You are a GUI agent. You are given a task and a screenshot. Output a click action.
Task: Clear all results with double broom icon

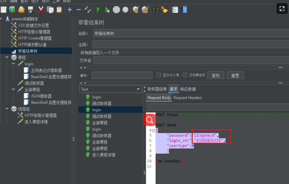coord(145,10)
